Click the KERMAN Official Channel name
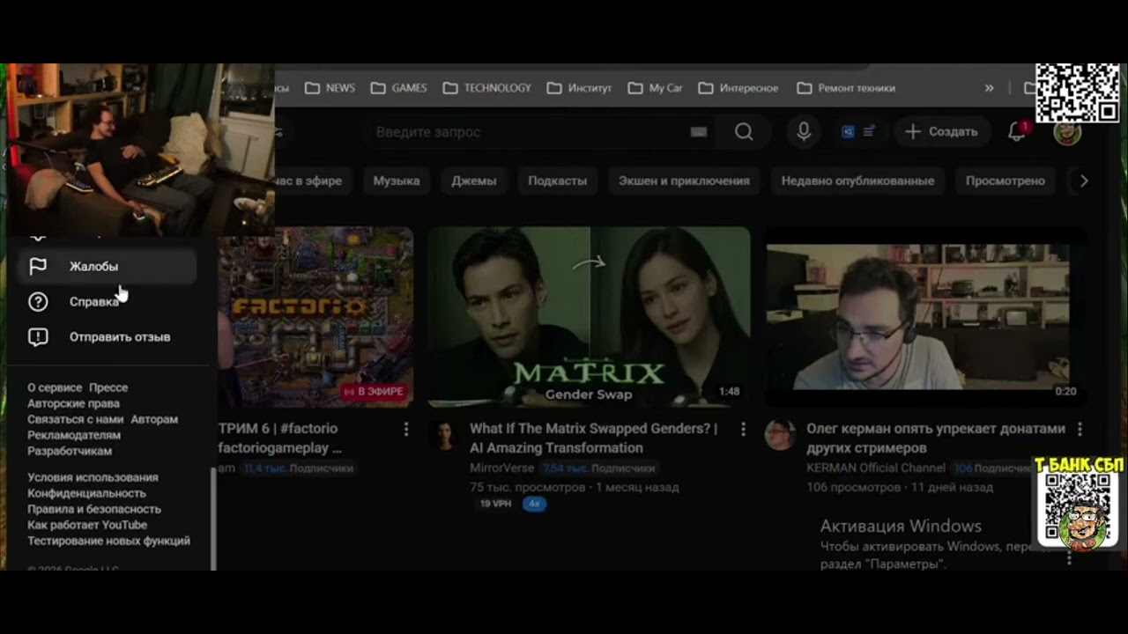Image resolution: width=1128 pixels, height=634 pixels. 876,468
